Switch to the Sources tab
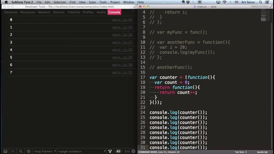 coord(59,12)
